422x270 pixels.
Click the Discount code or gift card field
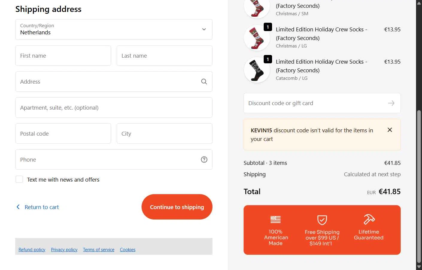(314, 103)
